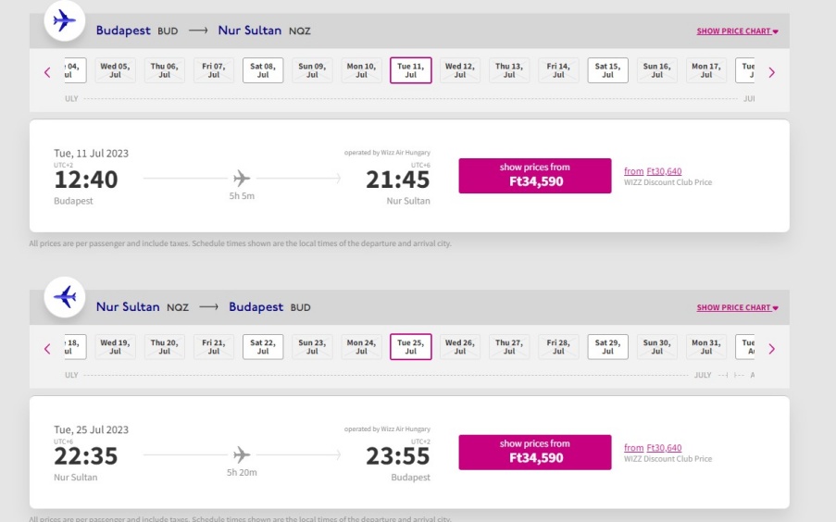The image size is (836, 522).
Task: Click the plane icon above 5h 20m duration
Action: 242,454
